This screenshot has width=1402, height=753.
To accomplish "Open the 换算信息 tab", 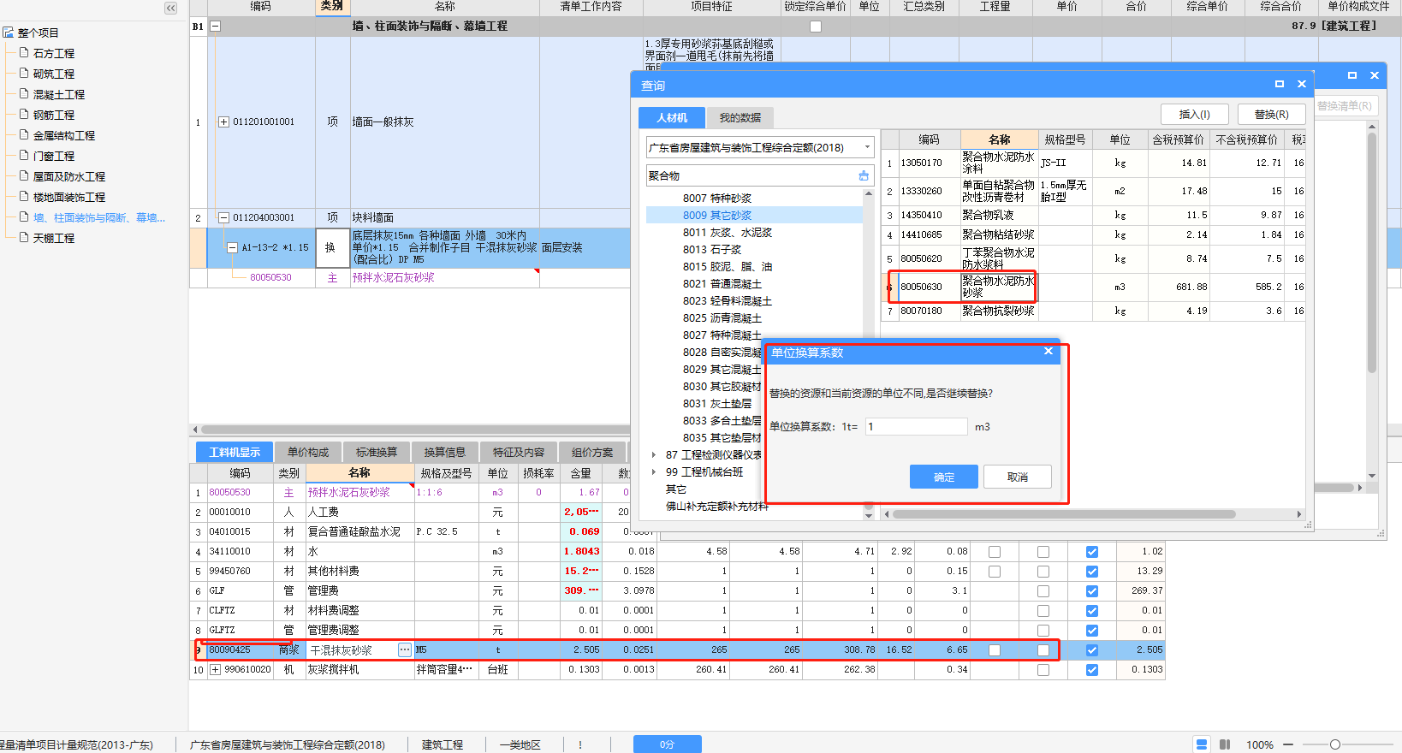I will 445,452.
